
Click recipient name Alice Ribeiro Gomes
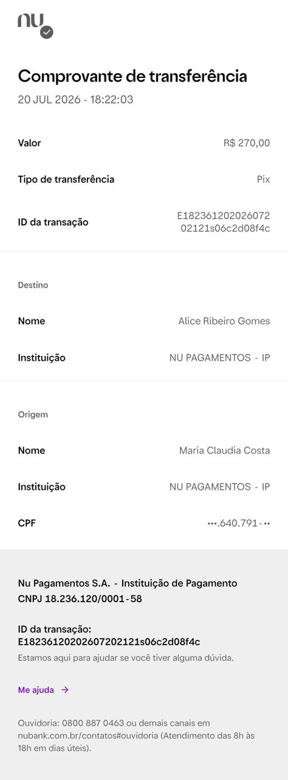point(224,321)
